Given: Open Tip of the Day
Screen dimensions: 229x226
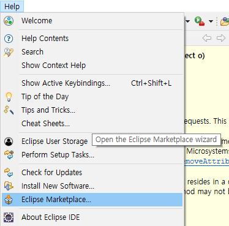Looking at the screenshot, I should 92,97.
